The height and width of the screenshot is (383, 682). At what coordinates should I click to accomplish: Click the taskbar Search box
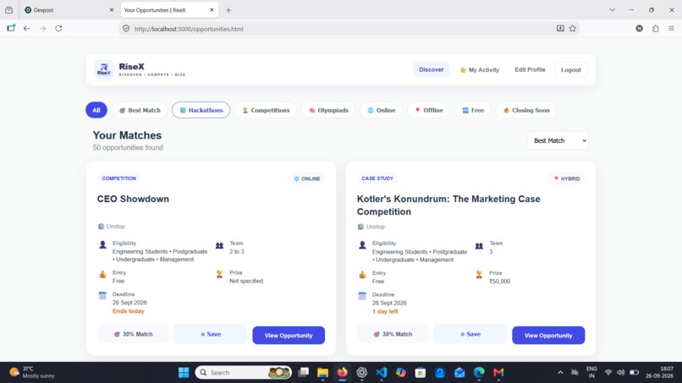point(243,373)
